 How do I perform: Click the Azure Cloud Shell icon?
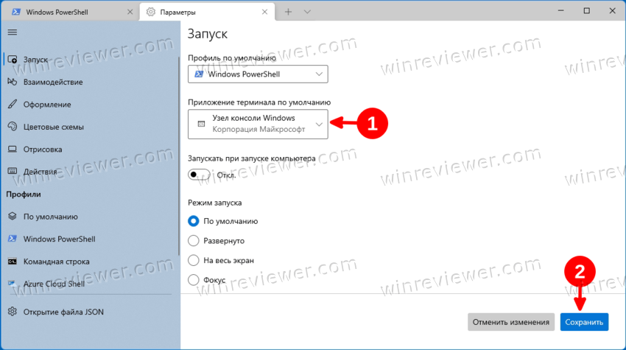[x=13, y=284]
